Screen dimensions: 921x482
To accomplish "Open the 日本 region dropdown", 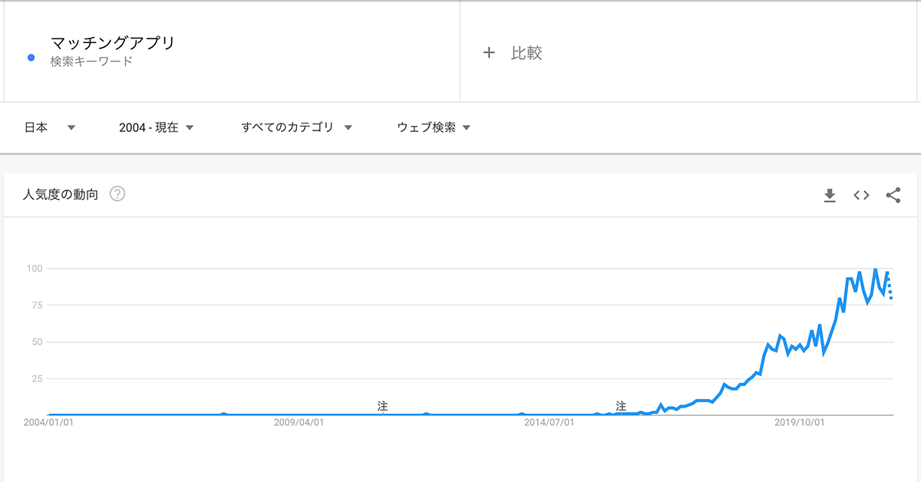I will pyautogui.click(x=50, y=127).
